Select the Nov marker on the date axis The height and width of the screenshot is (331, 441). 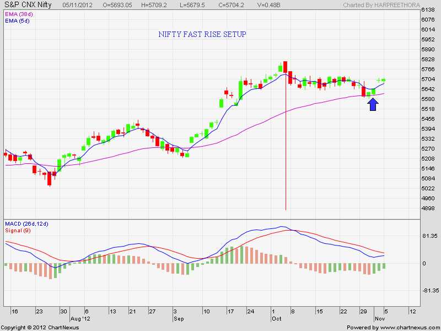(379, 318)
